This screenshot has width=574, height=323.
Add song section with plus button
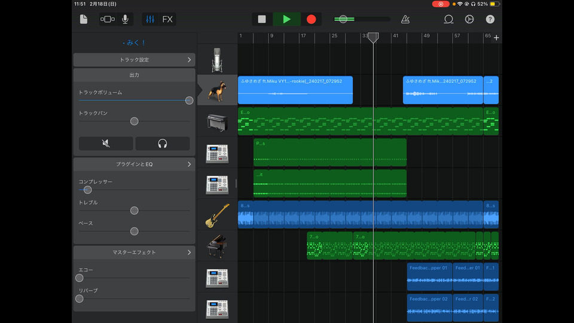(x=496, y=38)
